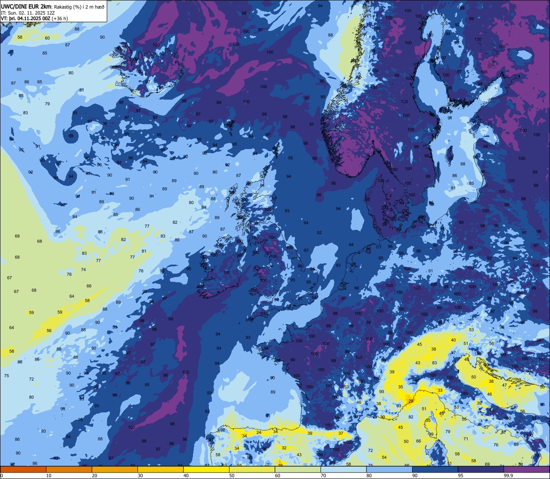Click the '95' tick label on legend
550x479 pixels.
(x=461, y=476)
